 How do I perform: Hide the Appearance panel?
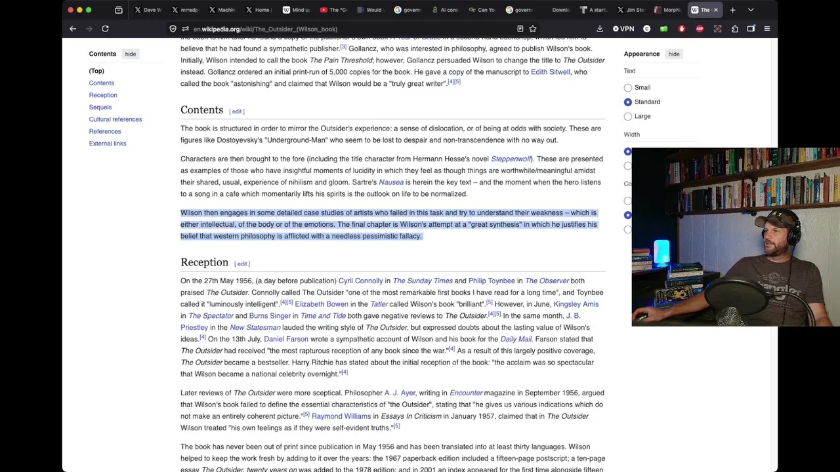(x=674, y=54)
